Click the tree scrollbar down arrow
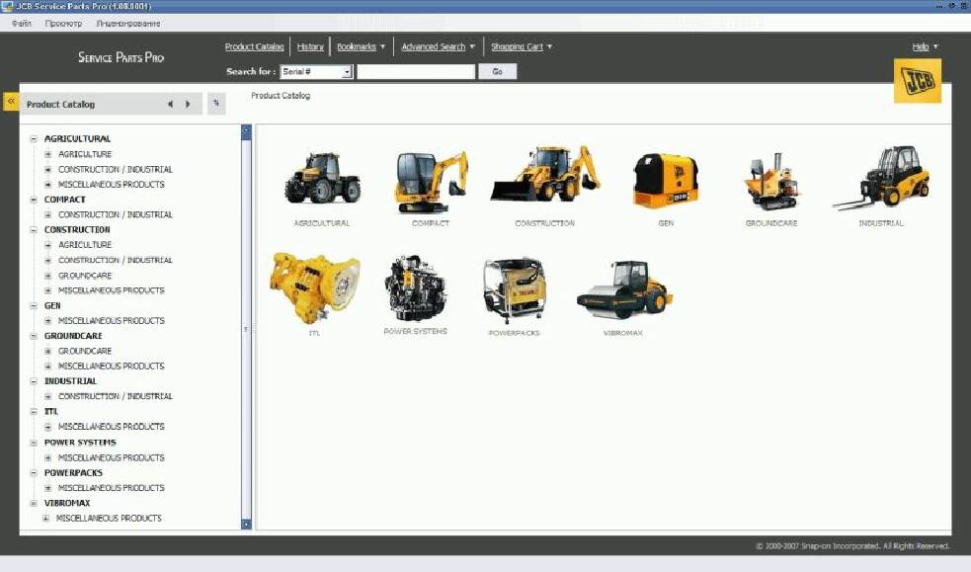 [x=246, y=525]
